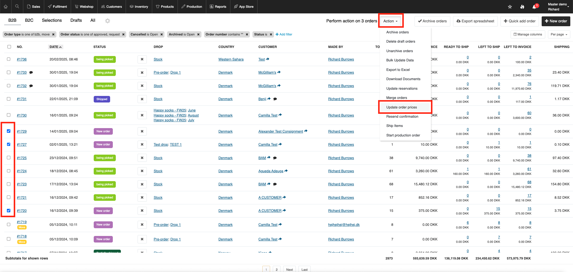Uncheck the box for order #1729
The height and width of the screenshot is (272, 573).
click(9, 131)
